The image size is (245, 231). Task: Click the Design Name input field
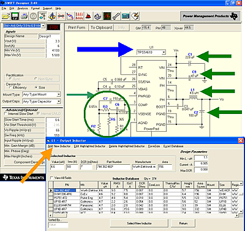49,36
